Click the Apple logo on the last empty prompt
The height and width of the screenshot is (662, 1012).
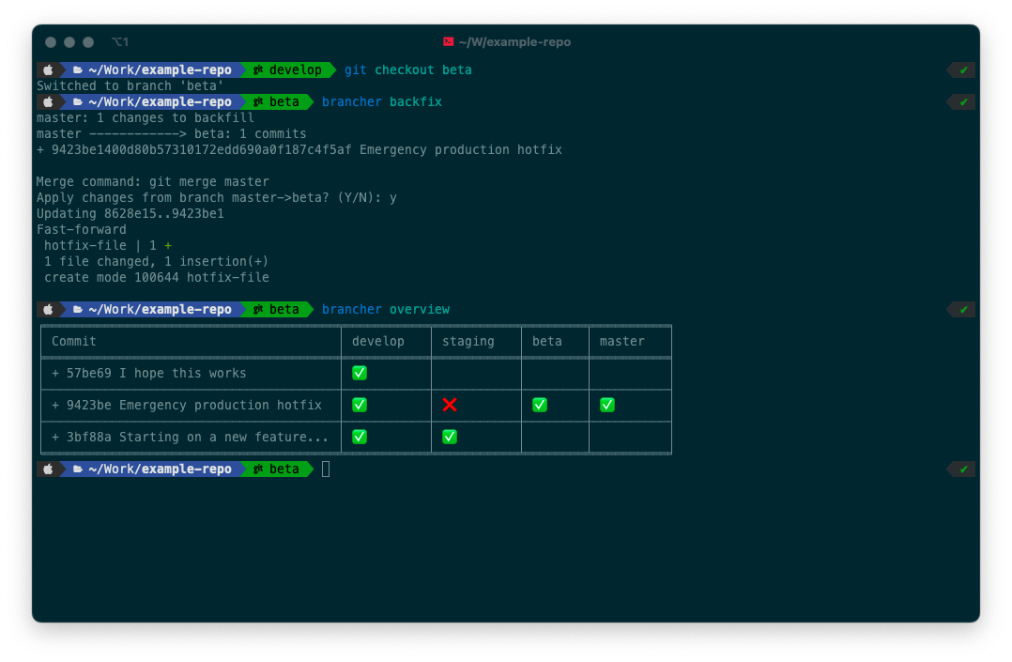[x=49, y=470]
